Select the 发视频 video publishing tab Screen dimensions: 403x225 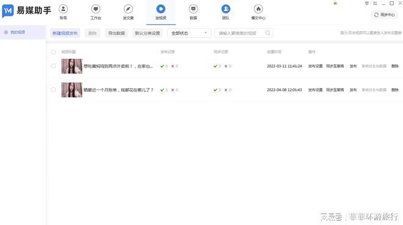point(161,12)
